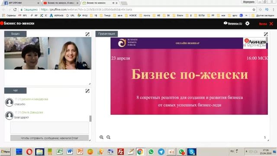Screen dimensions: 277x156
Task: Expand the Презентация panel to full size
Action: click(x=266, y=34)
